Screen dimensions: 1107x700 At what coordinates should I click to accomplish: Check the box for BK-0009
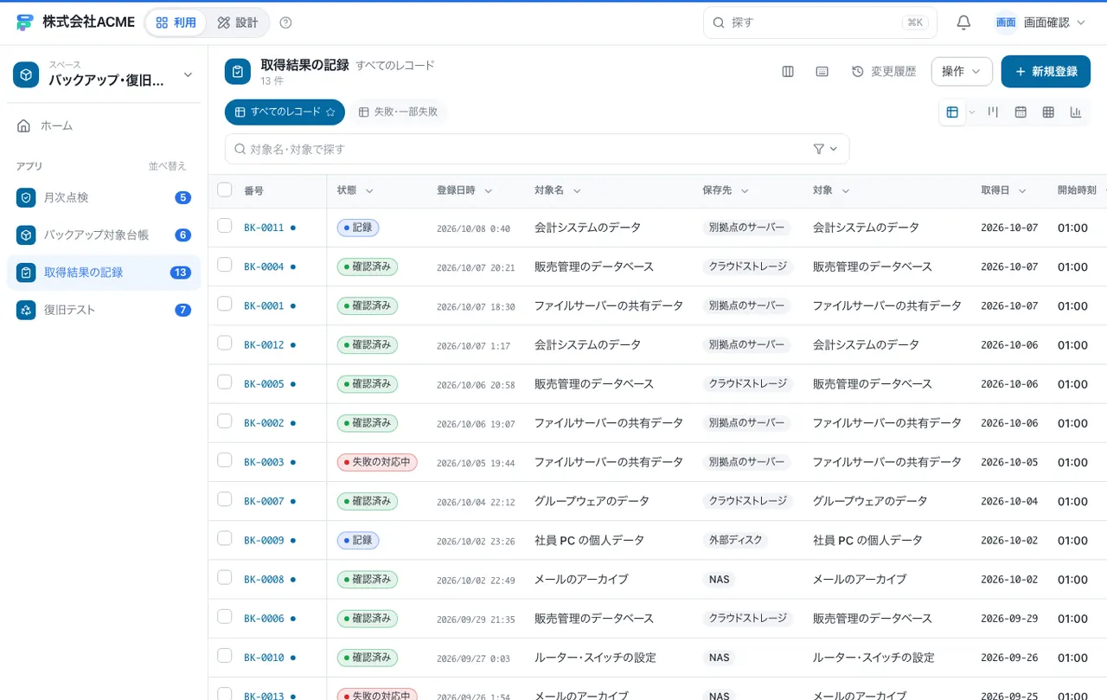pos(225,538)
